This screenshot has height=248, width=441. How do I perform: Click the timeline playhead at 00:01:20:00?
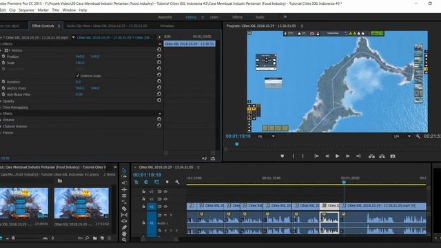coord(344,182)
